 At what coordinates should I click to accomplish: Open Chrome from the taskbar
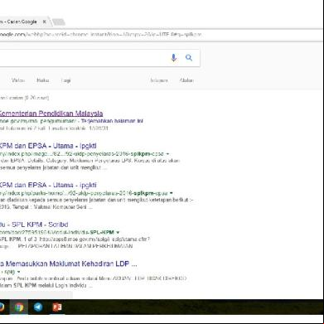19,307
